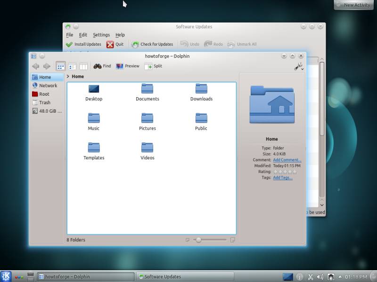Image resolution: width=377 pixels, height=282 pixels.
Task: Select the Downloads folder icon
Action: point(202,89)
